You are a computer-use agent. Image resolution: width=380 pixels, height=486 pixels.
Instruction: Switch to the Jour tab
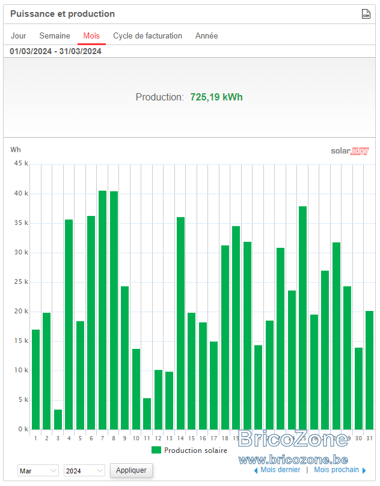click(x=19, y=36)
